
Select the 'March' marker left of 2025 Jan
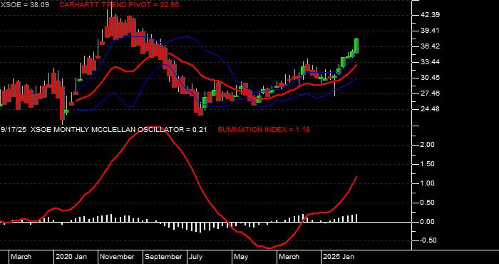pyautogui.click(x=289, y=257)
